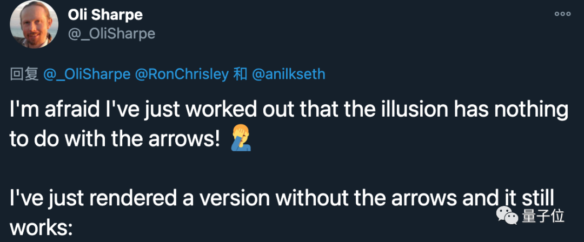Click the grey @_OliSharpe handle under the name
The image size is (584, 242).
pyautogui.click(x=111, y=33)
